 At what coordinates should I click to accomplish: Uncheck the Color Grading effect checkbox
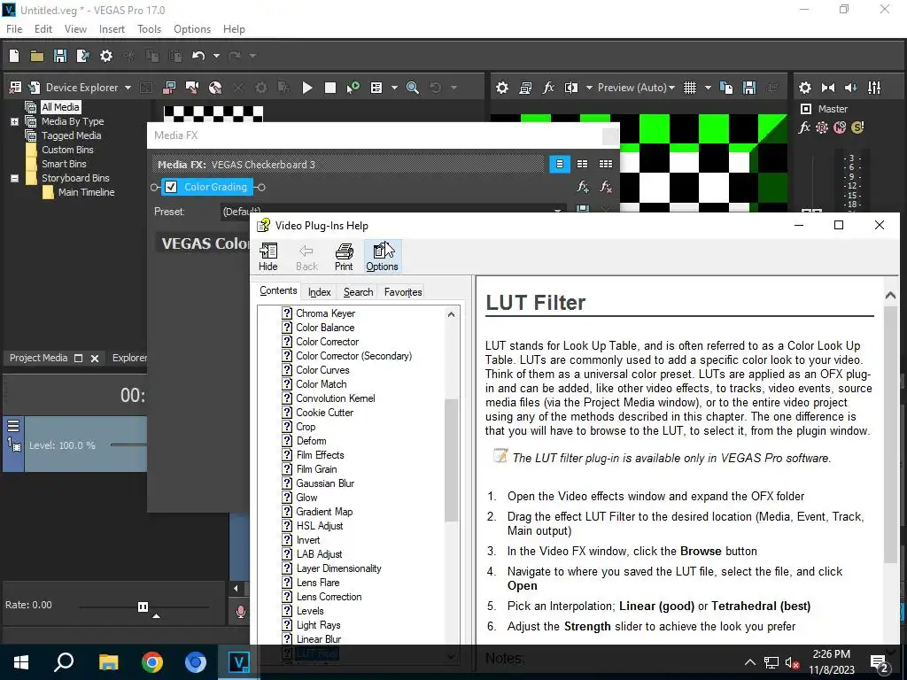point(171,187)
